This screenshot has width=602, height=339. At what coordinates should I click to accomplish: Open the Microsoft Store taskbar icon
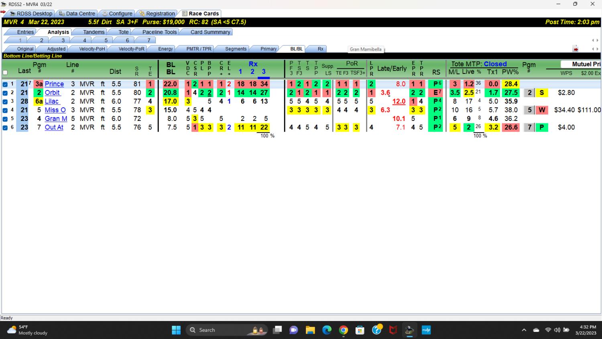pos(360,330)
